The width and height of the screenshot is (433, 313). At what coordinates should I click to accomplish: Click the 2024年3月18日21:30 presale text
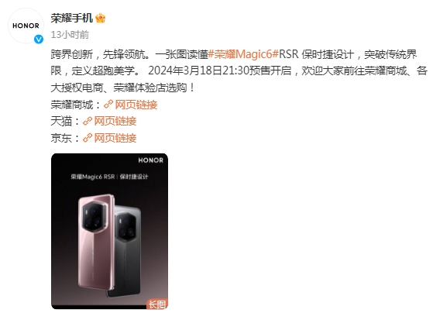[198, 71]
